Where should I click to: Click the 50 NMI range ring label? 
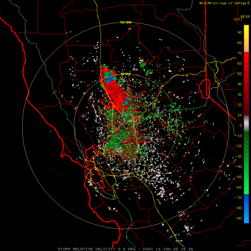coord(126,74)
